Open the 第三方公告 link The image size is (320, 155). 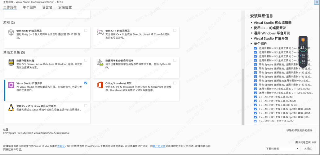coord(159,146)
